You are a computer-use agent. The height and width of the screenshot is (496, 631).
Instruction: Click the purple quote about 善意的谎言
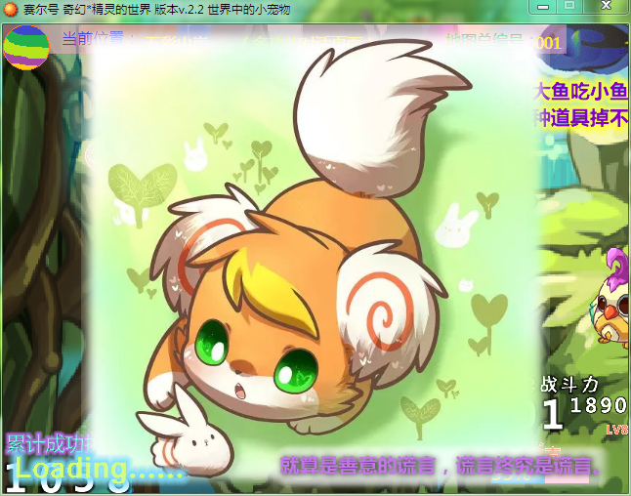pyautogui.click(x=440, y=466)
